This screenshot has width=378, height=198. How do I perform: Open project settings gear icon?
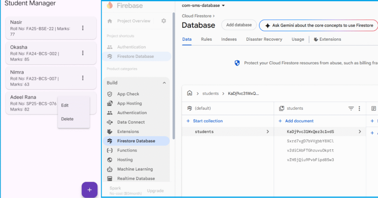click(164, 21)
